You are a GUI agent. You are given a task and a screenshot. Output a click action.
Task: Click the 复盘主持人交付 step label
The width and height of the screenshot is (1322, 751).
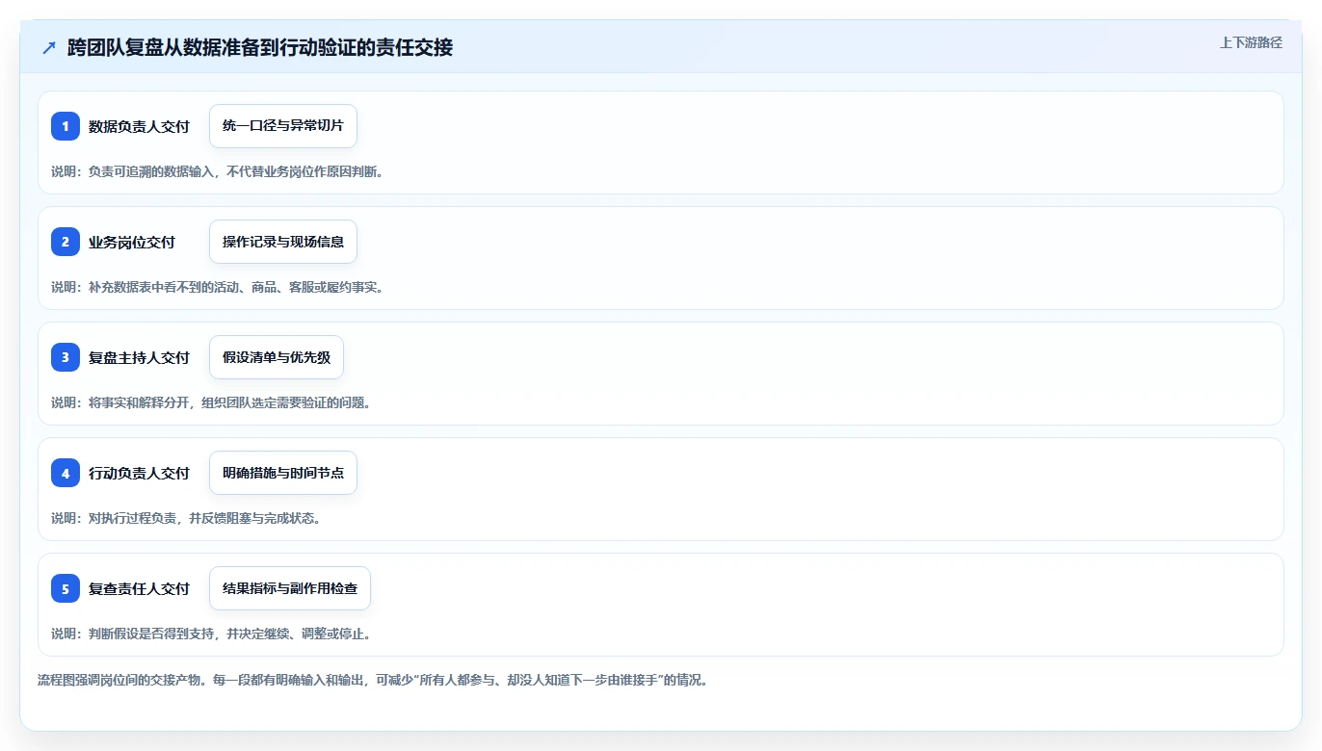pyautogui.click(x=139, y=357)
